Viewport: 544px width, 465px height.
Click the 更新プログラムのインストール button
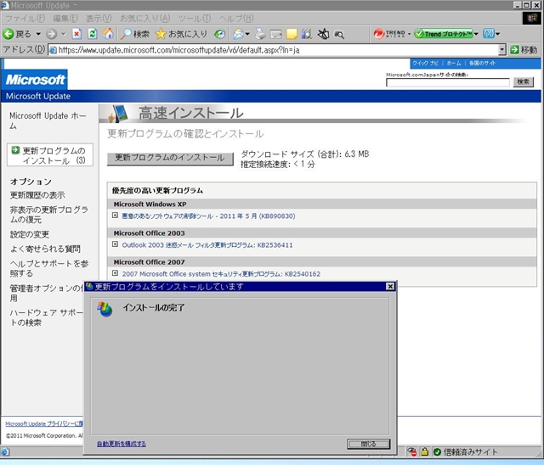(x=170, y=158)
